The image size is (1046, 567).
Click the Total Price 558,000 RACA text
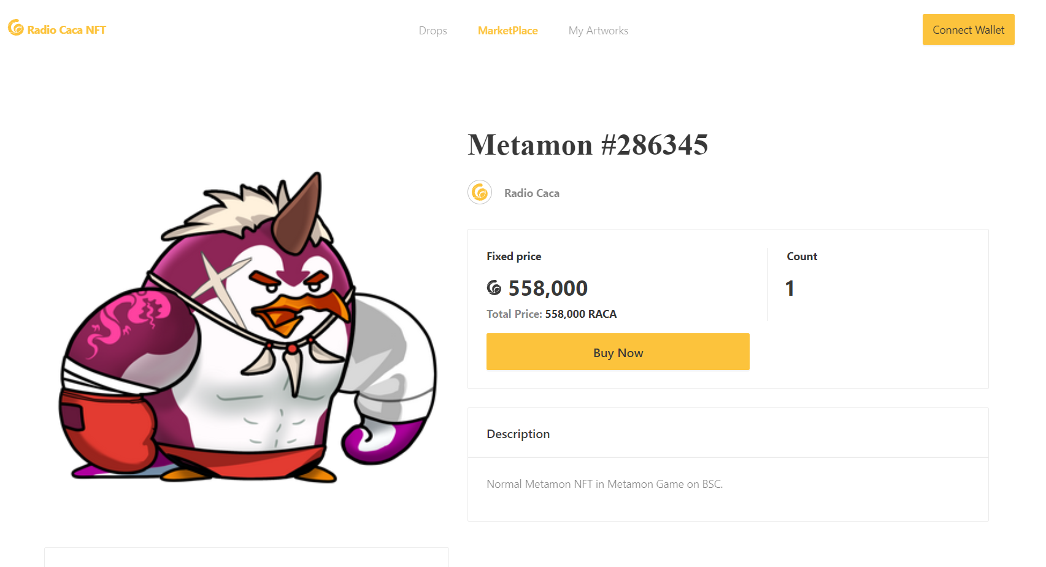pyautogui.click(x=552, y=314)
